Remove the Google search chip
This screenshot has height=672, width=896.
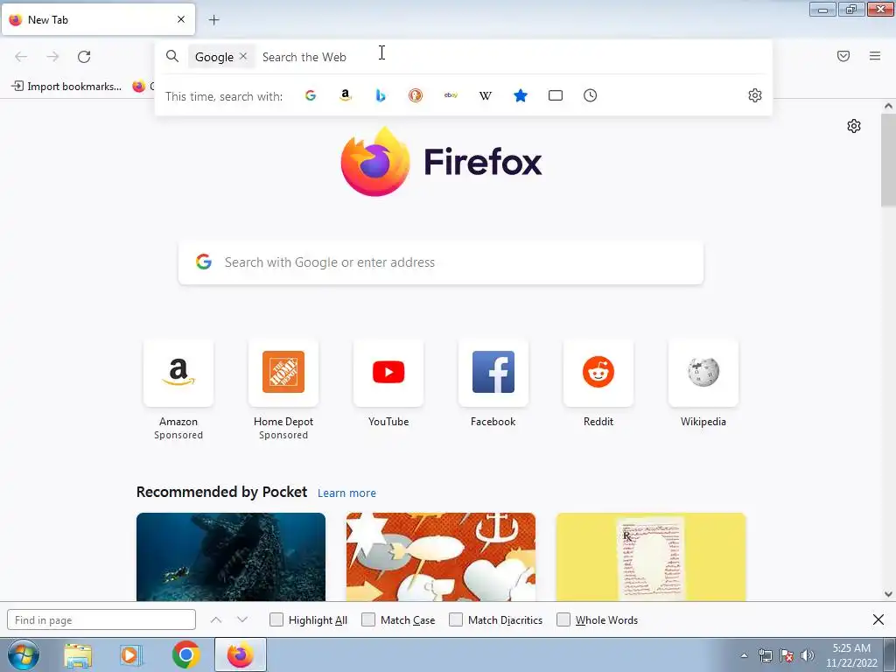243,56
